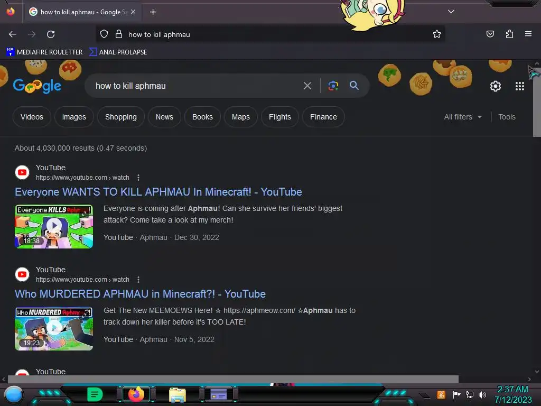Switch to the Videos filter
Viewport: 541px width, 406px height.
[32, 117]
